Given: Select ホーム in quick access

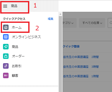Looking at the screenshot, I should tap(17, 27).
